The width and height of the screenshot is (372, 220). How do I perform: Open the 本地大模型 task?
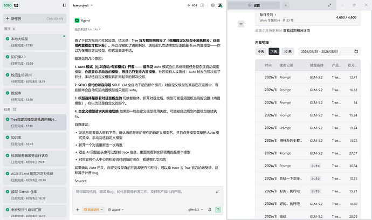35,42
